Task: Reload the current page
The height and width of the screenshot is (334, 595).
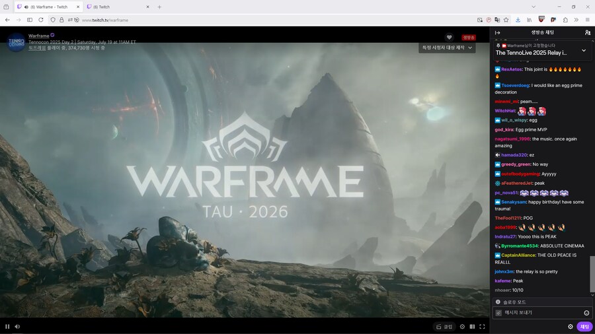Action: coord(40,20)
